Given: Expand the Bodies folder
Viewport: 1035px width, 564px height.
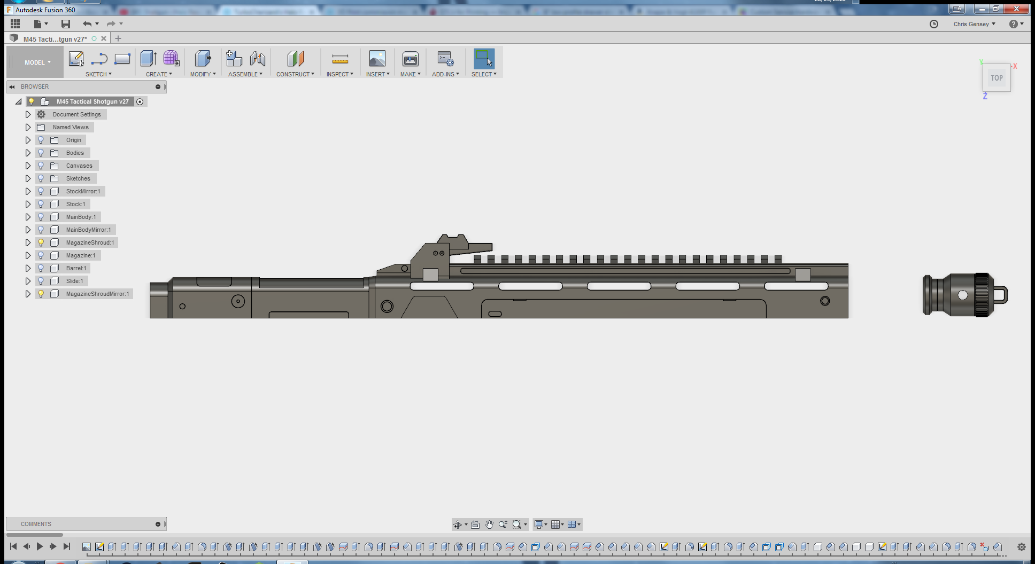Looking at the screenshot, I should coord(28,153).
